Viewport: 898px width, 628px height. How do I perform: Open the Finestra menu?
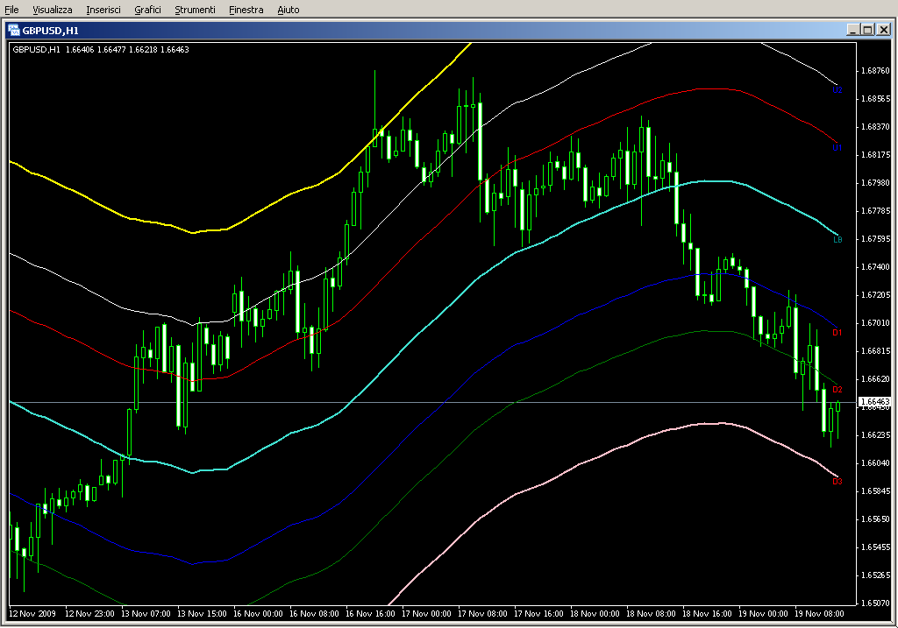pos(246,10)
